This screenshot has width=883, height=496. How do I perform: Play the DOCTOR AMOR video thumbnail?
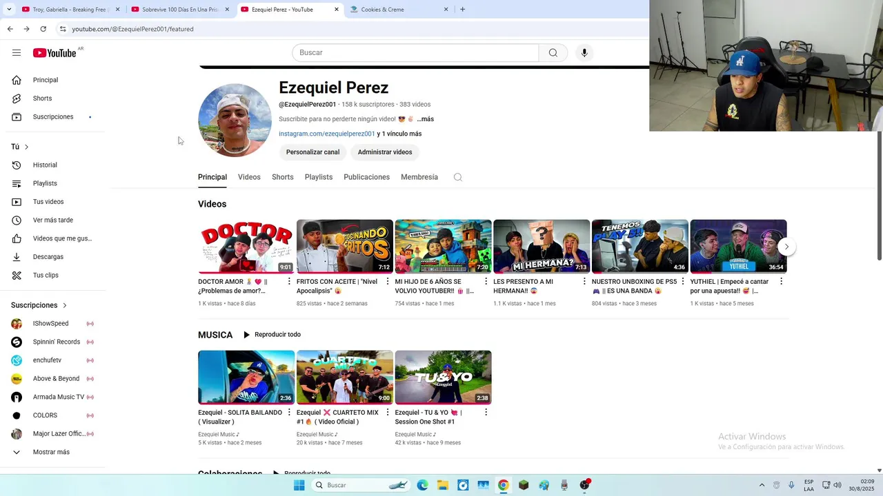(246, 247)
